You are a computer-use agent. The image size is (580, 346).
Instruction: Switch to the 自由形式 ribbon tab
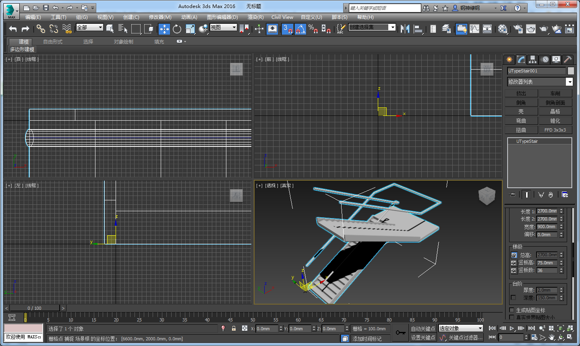pyautogui.click(x=53, y=42)
